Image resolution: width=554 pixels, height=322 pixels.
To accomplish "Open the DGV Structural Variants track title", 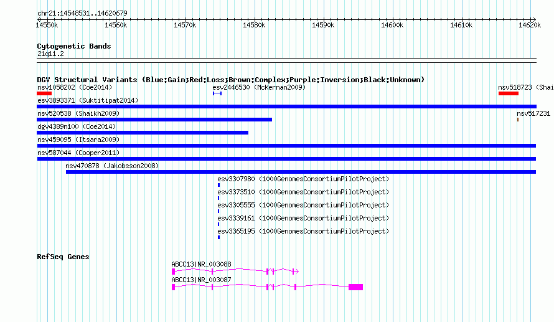I will pos(231,80).
